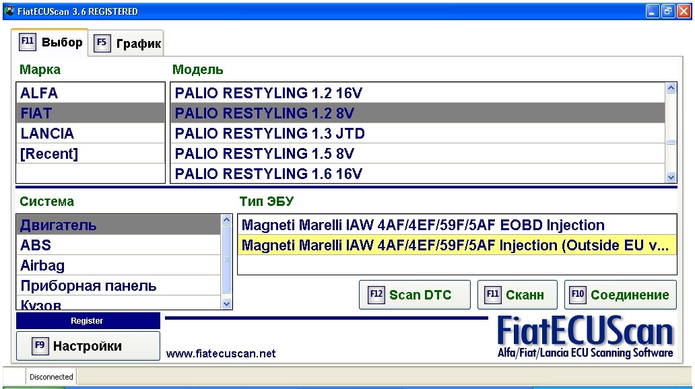
Task: Pick PALIO RESTYLING 1.5 8V model
Action: (418, 153)
